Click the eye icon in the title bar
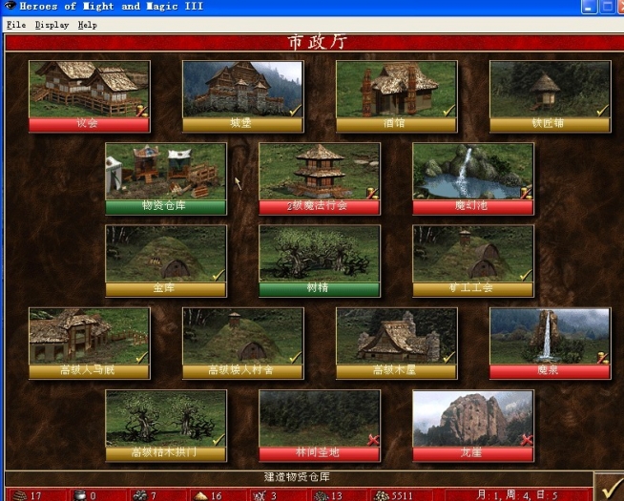 [10, 6]
